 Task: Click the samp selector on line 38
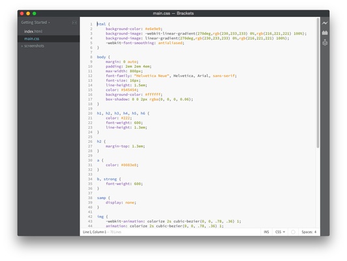101,198
